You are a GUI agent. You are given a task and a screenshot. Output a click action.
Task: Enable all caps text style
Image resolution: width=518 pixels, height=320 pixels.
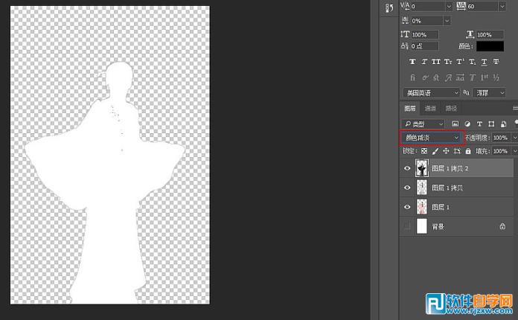click(436, 62)
